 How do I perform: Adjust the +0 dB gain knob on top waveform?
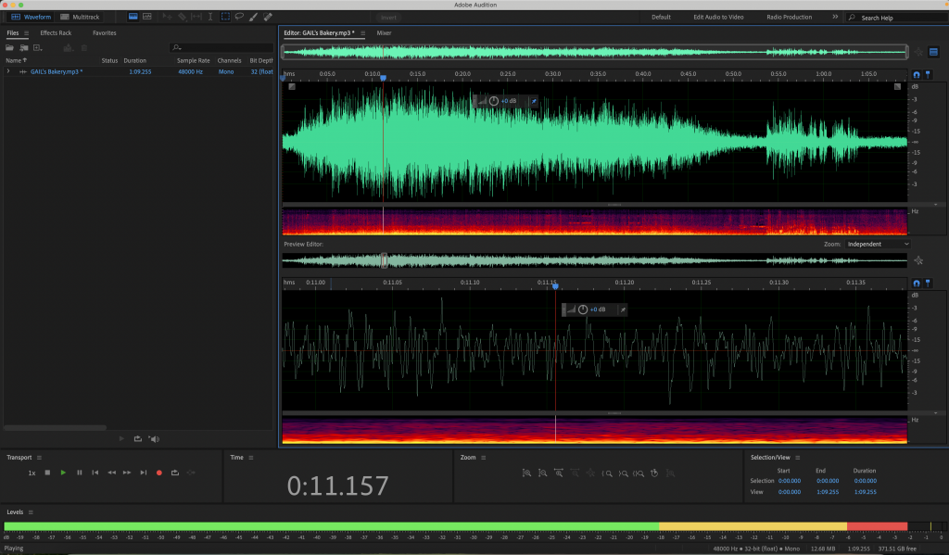(x=493, y=101)
